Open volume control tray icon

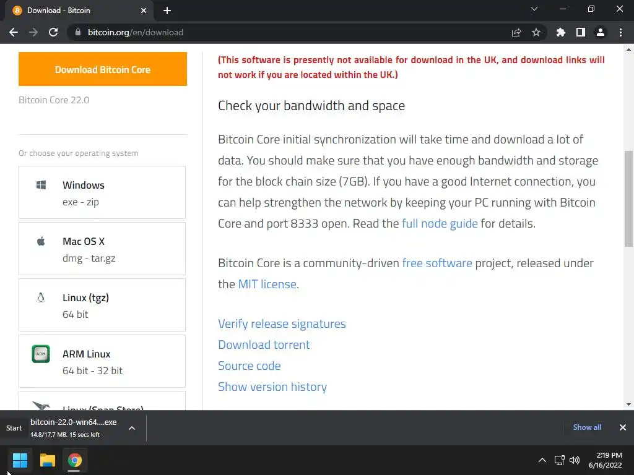click(x=574, y=460)
